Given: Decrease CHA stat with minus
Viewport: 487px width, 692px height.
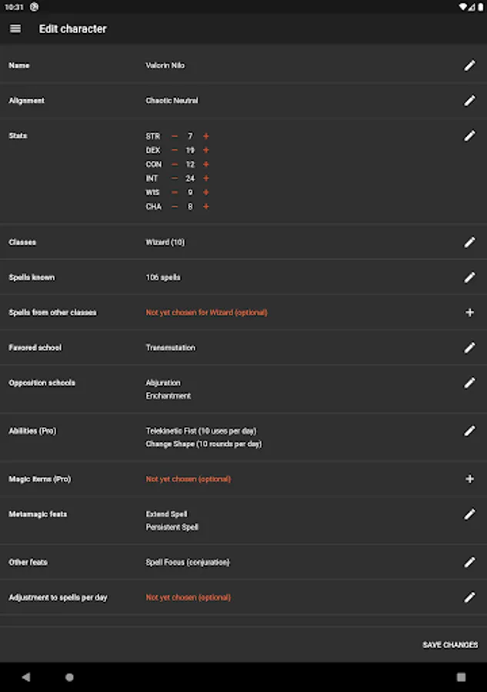Looking at the screenshot, I should 175,207.
